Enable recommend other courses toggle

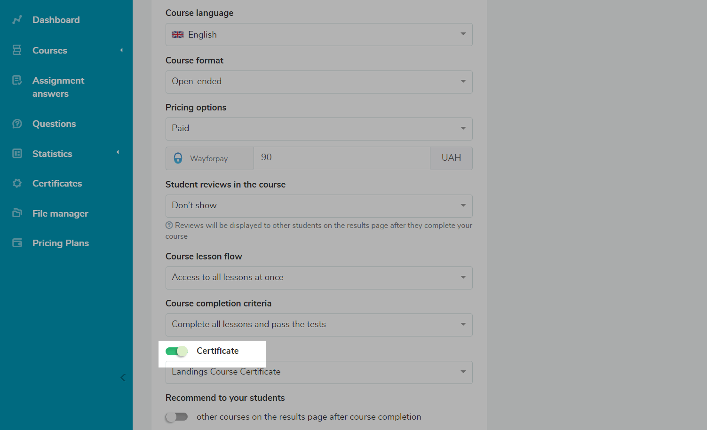pos(176,417)
